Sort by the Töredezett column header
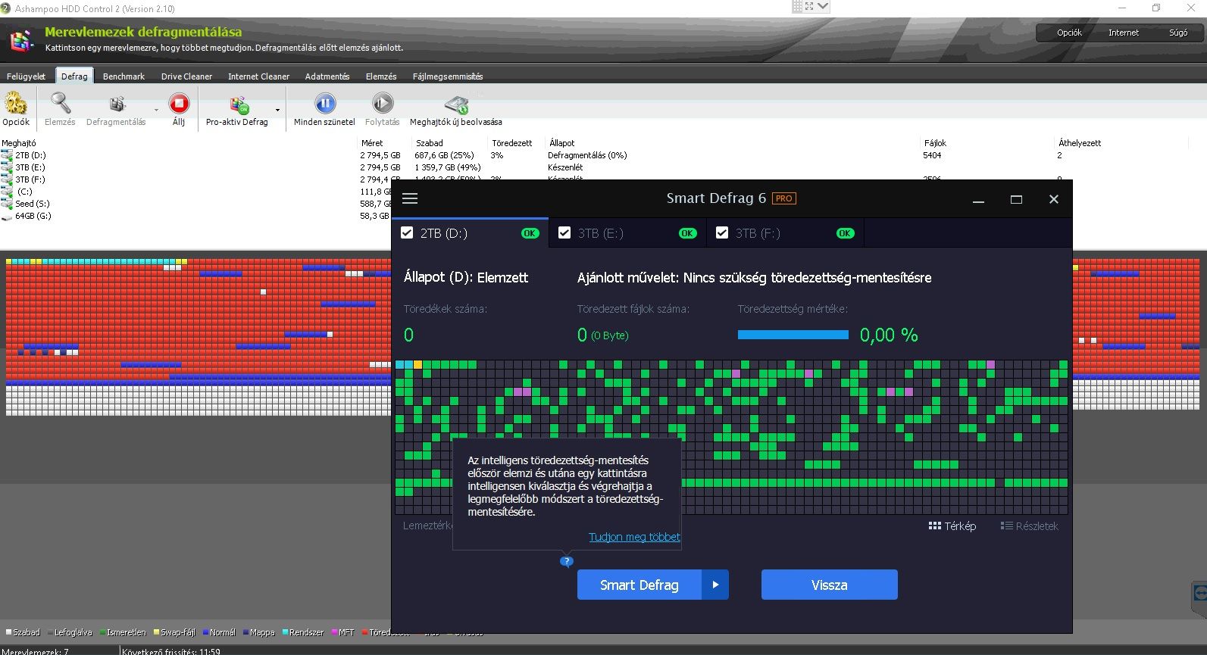1207x655 pixels. pyautogui.click(x=512, y=142)
